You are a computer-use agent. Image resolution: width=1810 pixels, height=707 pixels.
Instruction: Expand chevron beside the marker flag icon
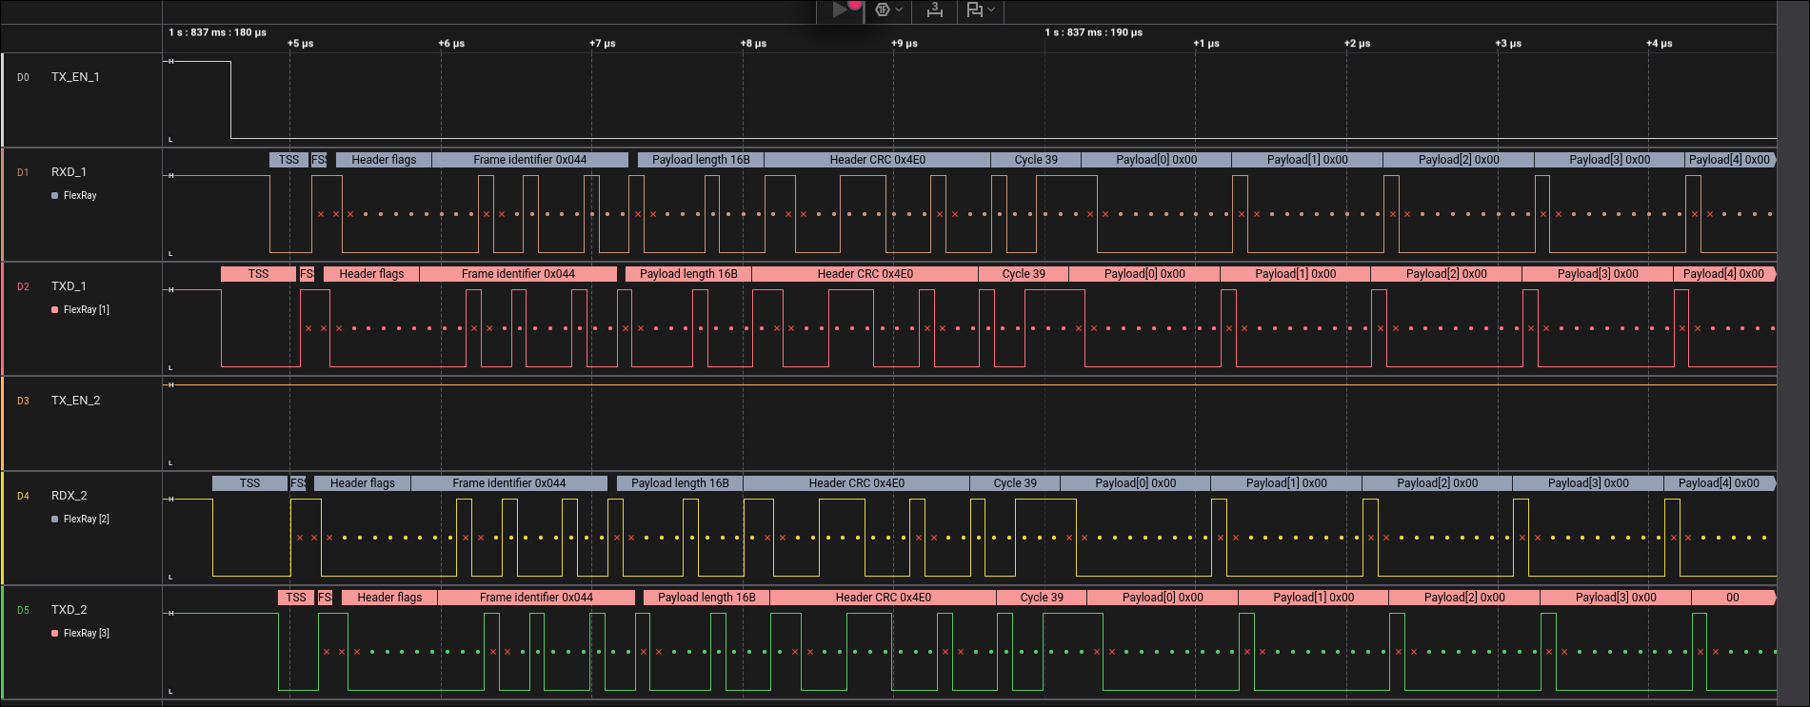(x=991, y=10)
